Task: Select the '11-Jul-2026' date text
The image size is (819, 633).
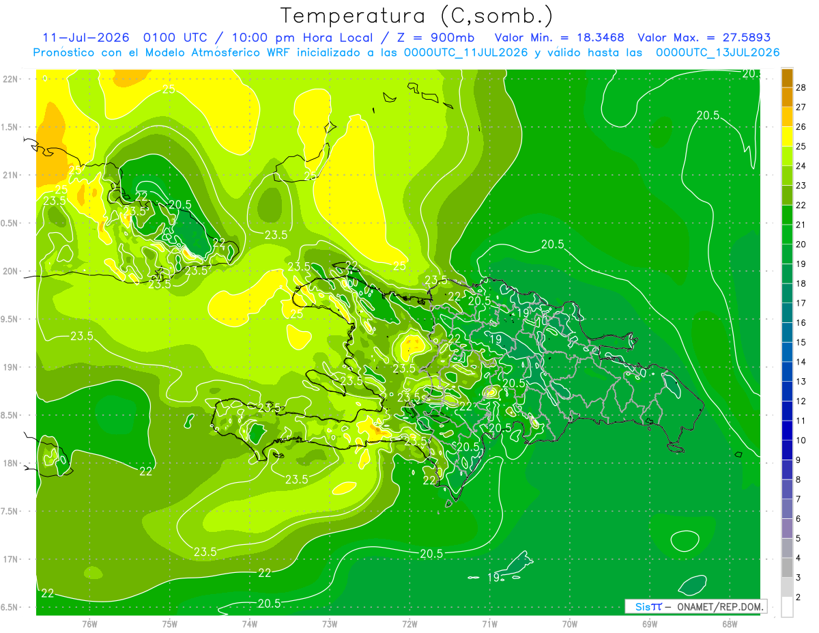Action: click(x=85, y=38)
